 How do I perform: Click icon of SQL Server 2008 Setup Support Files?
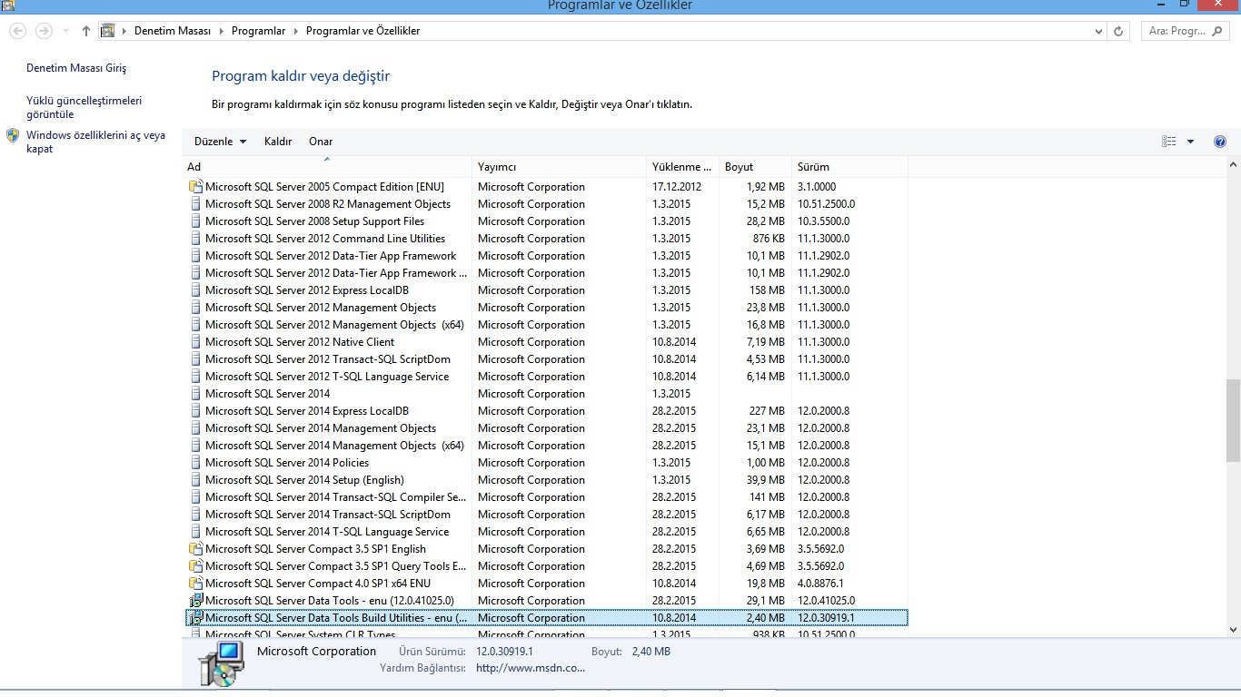pyautogui.click(x=195, y=221)
